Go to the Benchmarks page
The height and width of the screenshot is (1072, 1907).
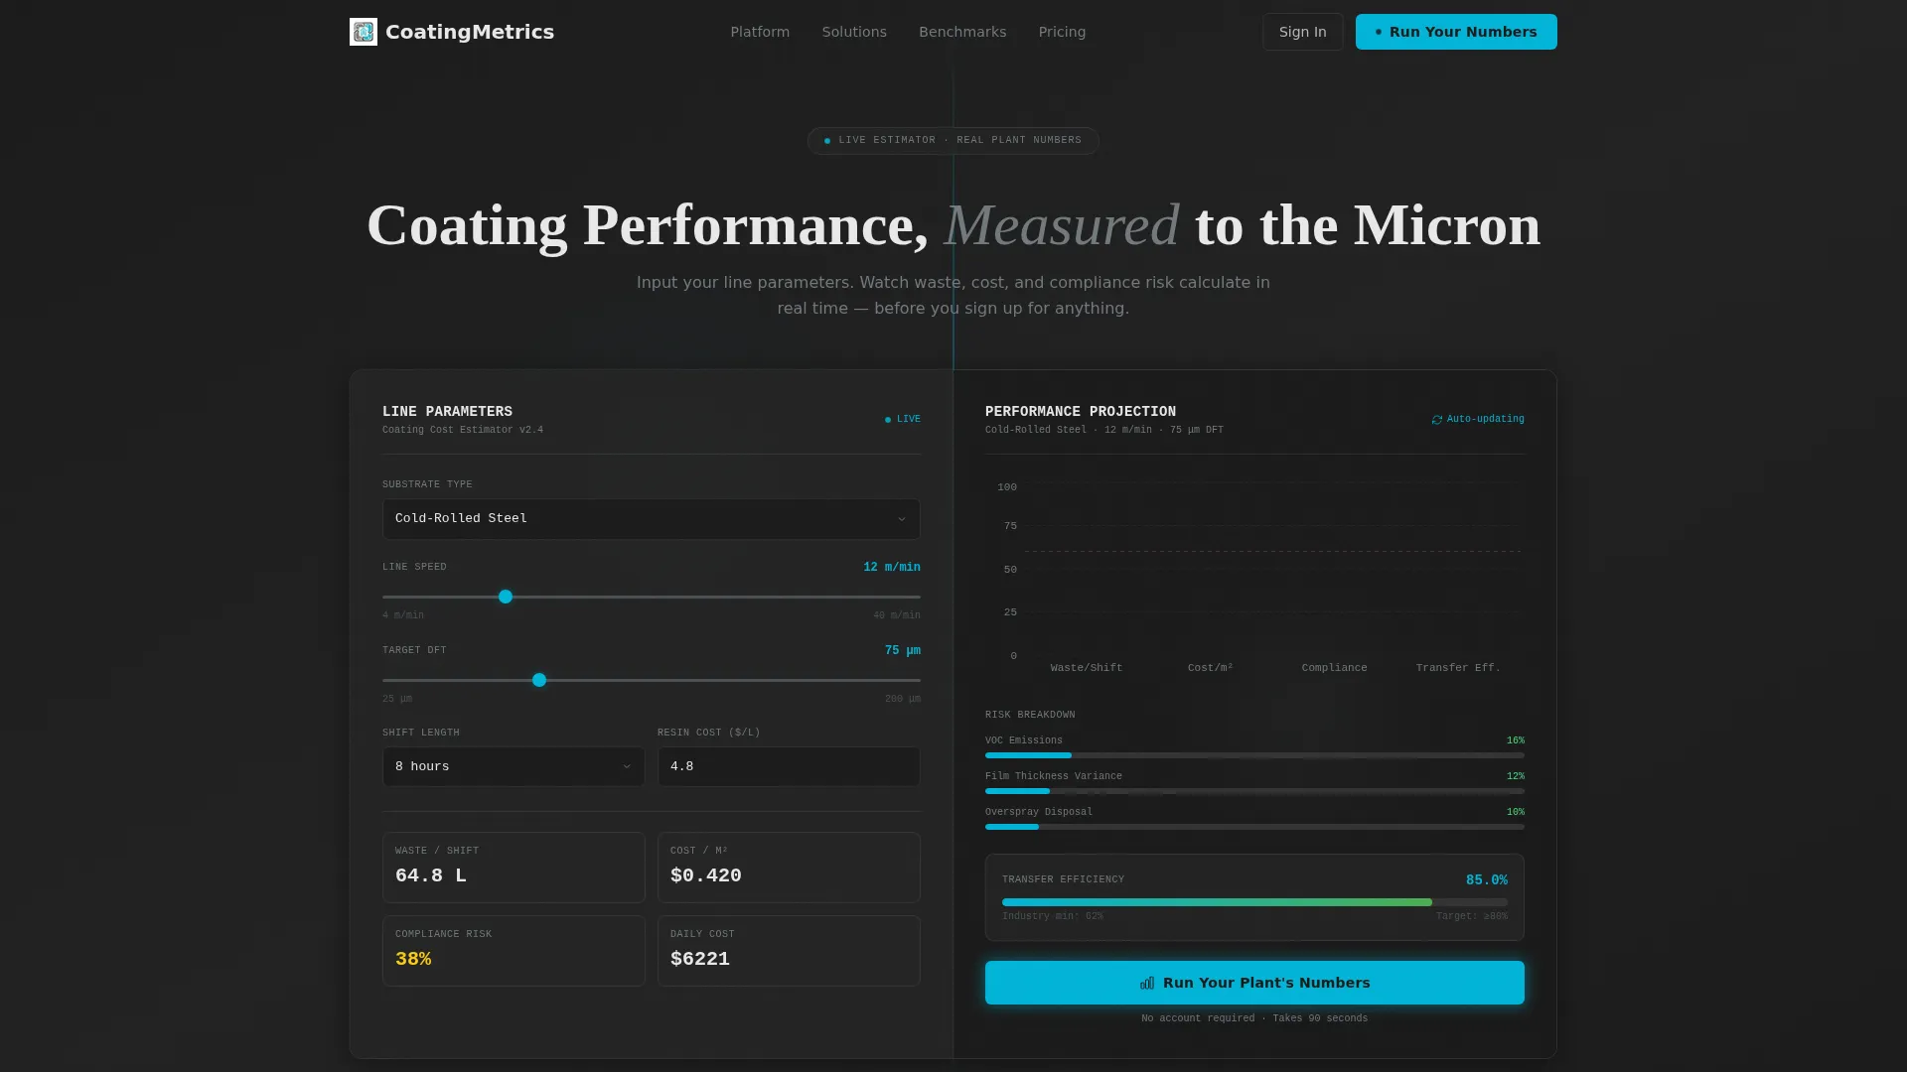point(962,32)
